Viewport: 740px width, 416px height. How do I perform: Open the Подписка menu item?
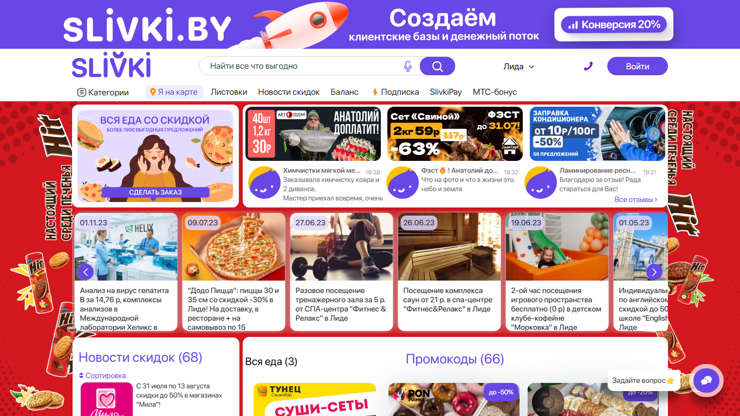tap(395, 92)
